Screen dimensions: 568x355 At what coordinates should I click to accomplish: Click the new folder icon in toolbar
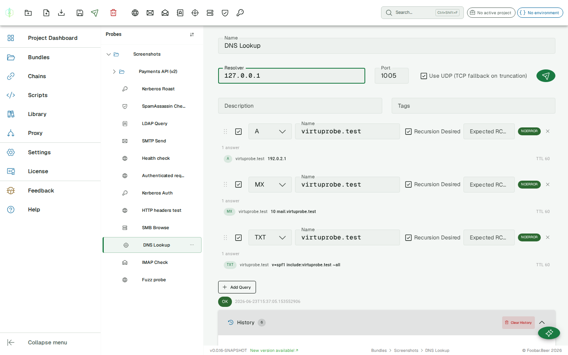coord(28,13)
